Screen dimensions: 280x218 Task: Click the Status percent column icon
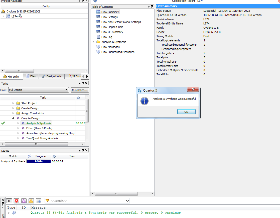pyautogui.click(x=30, y=156)
